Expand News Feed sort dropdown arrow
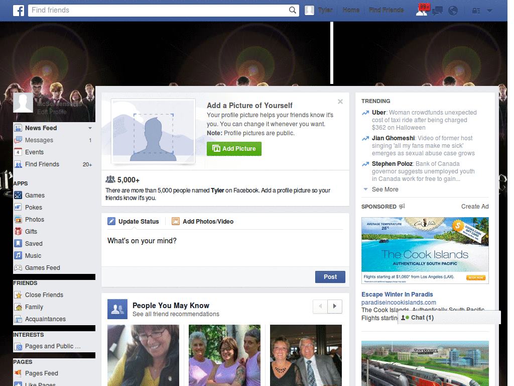Image resolution: width=514 pixels, height=386 pixels. (x=90, y=128)
